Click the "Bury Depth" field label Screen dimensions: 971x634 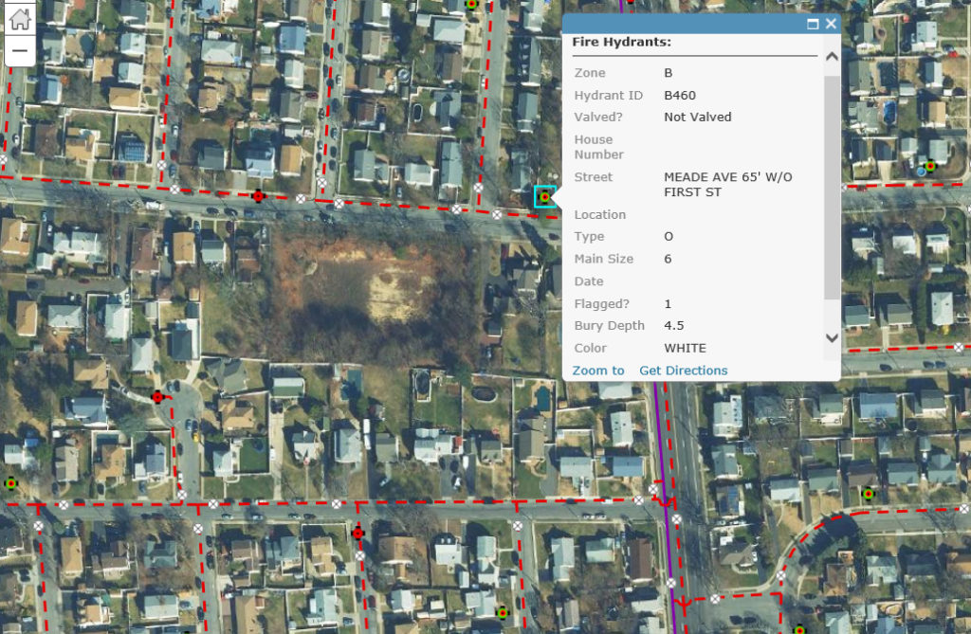(x=610, y=326)
